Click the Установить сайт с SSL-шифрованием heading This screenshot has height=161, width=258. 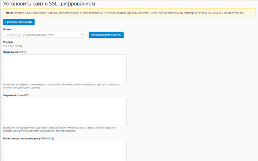(x=49, y=4)
